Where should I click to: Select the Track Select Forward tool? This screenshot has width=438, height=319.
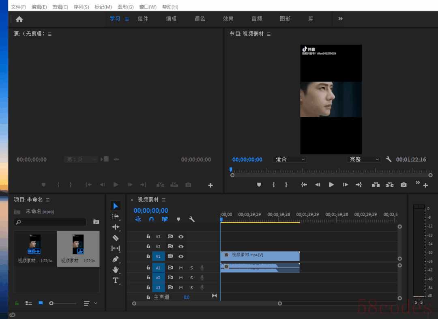pyautogui.click(x=115, y=216)
